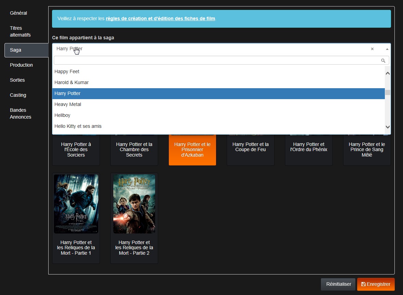The height and width of the screenshot is (295, 403).
Task: Focus the saga search input field
Action: [x=221, y=61]
